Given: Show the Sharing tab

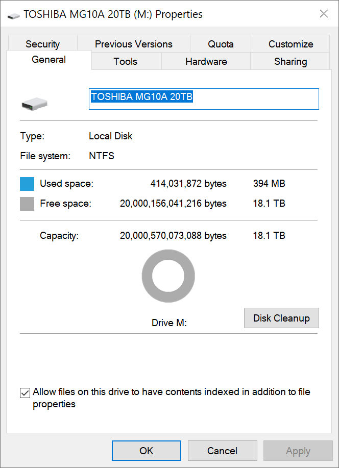Looking at the screenshot, I should click(x=290, y=62).
